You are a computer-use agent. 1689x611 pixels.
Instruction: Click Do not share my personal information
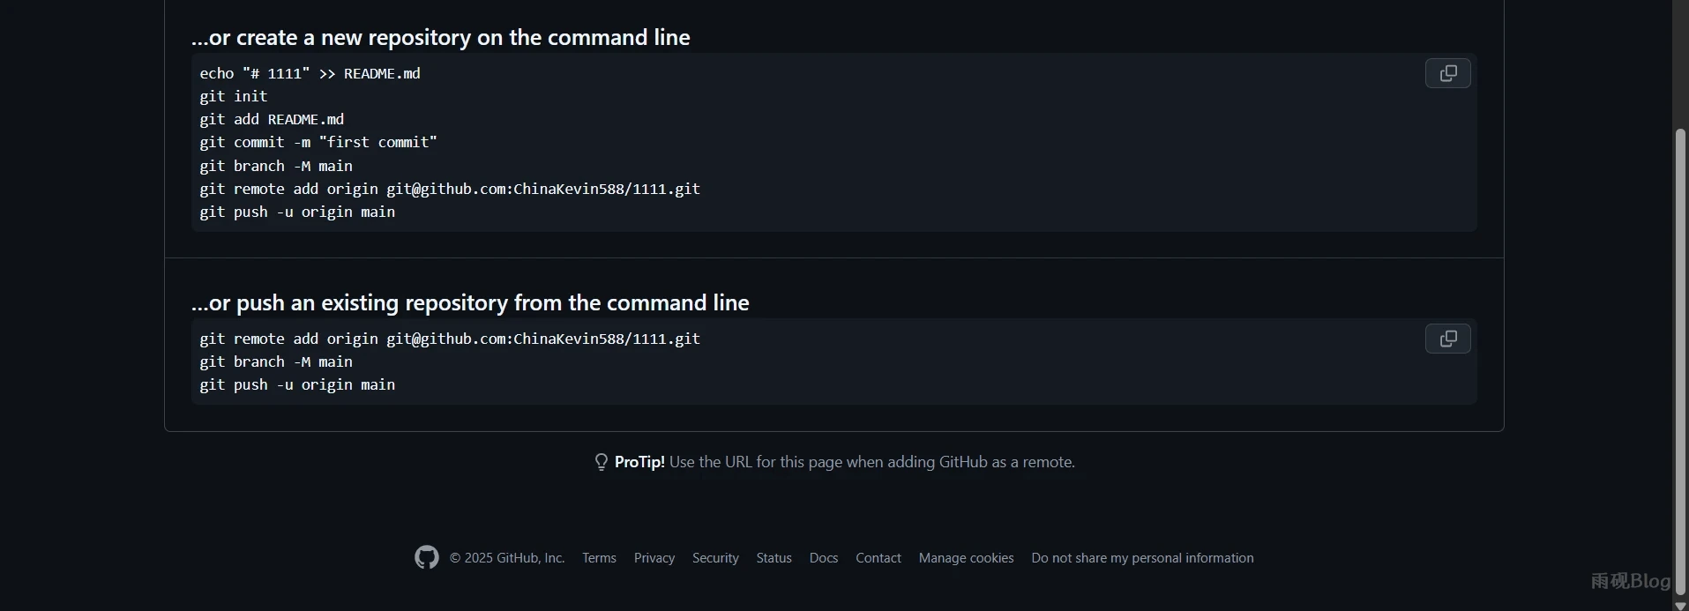(1142, 558)
